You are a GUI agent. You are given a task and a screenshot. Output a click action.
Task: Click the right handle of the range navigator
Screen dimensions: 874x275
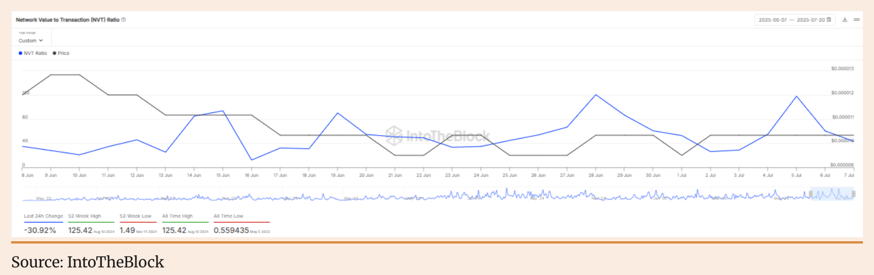pos(853,194)
